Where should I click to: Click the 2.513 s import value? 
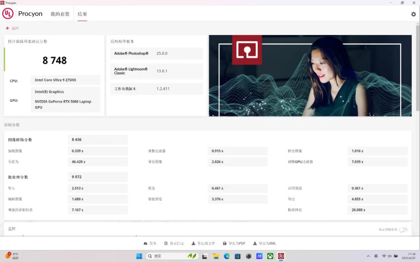[x=78, y=189]
